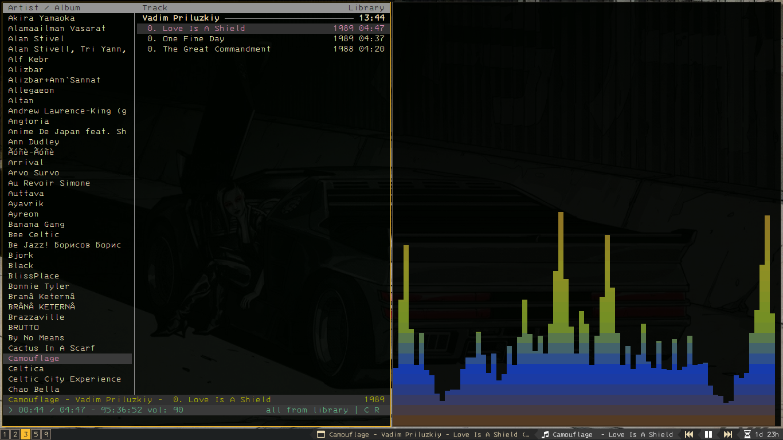Click the Track column header
The image size is (783, 440).
[x=155, y=8]
